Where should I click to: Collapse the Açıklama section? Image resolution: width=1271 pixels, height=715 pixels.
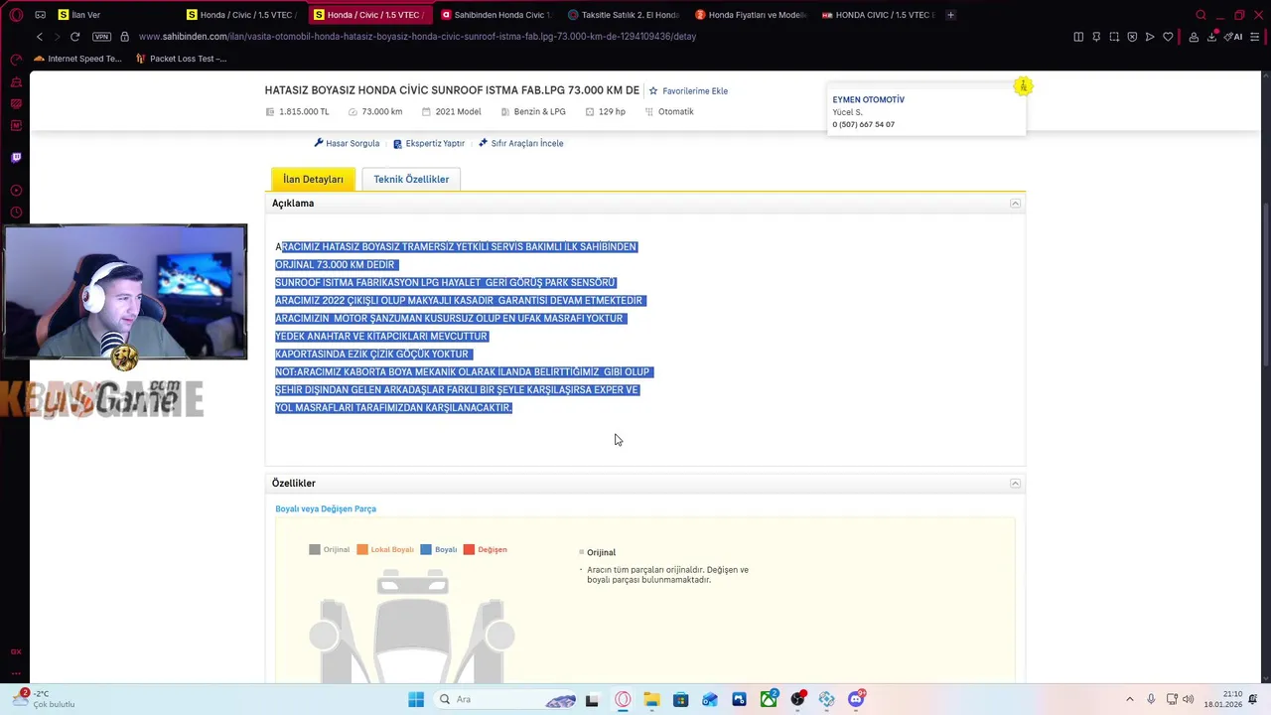coord(1015,204)
